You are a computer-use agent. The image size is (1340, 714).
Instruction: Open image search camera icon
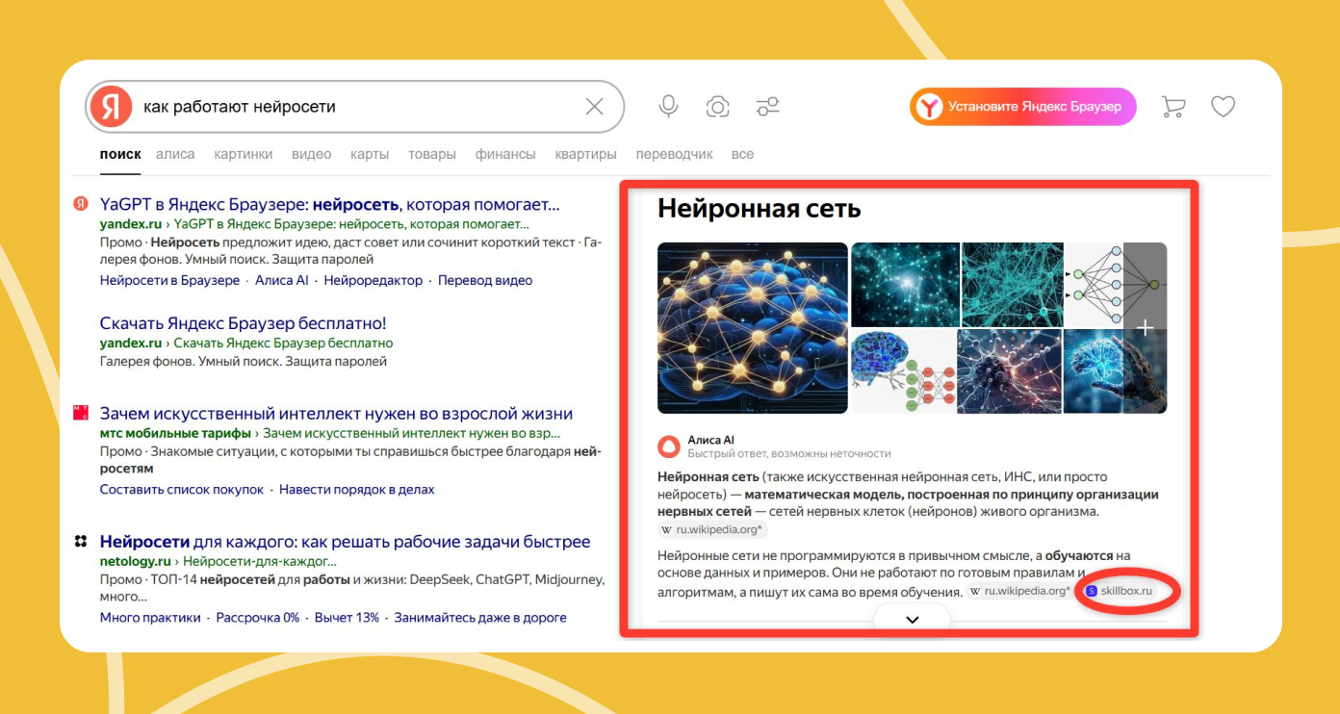tap(717, 107)
